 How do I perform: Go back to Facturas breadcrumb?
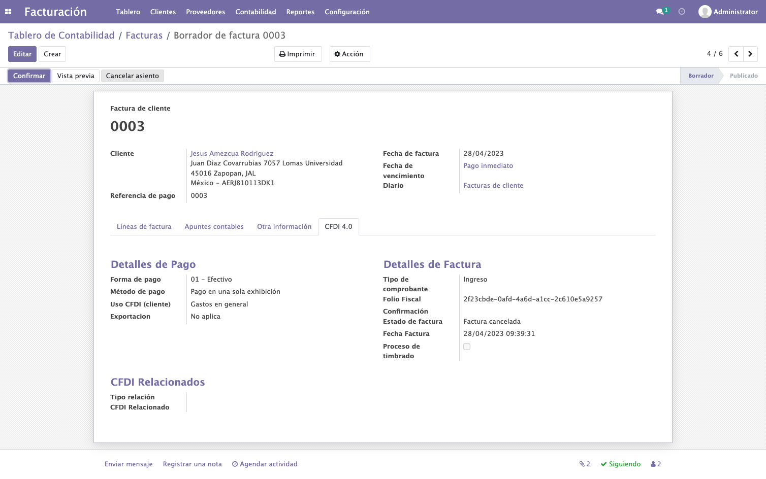[144, 36]
